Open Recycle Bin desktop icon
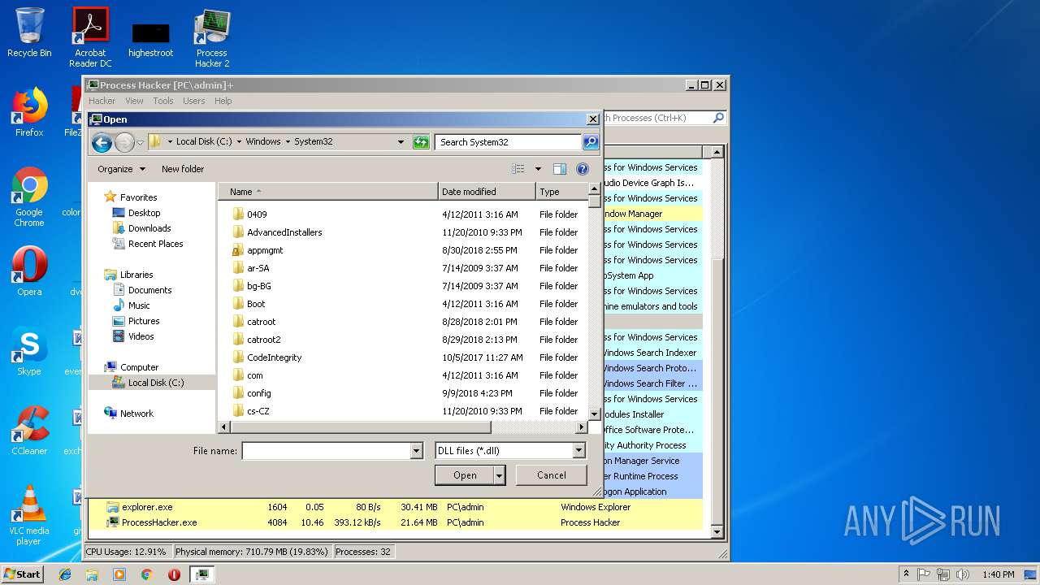This screenshot has width=1040, height=585. click(29, 32)
